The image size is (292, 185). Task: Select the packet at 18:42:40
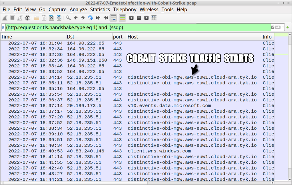tap(137, 168)
